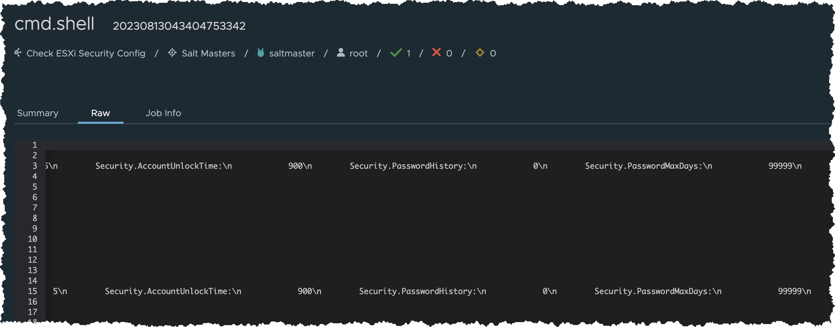
Task: Click line number 3 in gutter
Action: pos(35,166)
